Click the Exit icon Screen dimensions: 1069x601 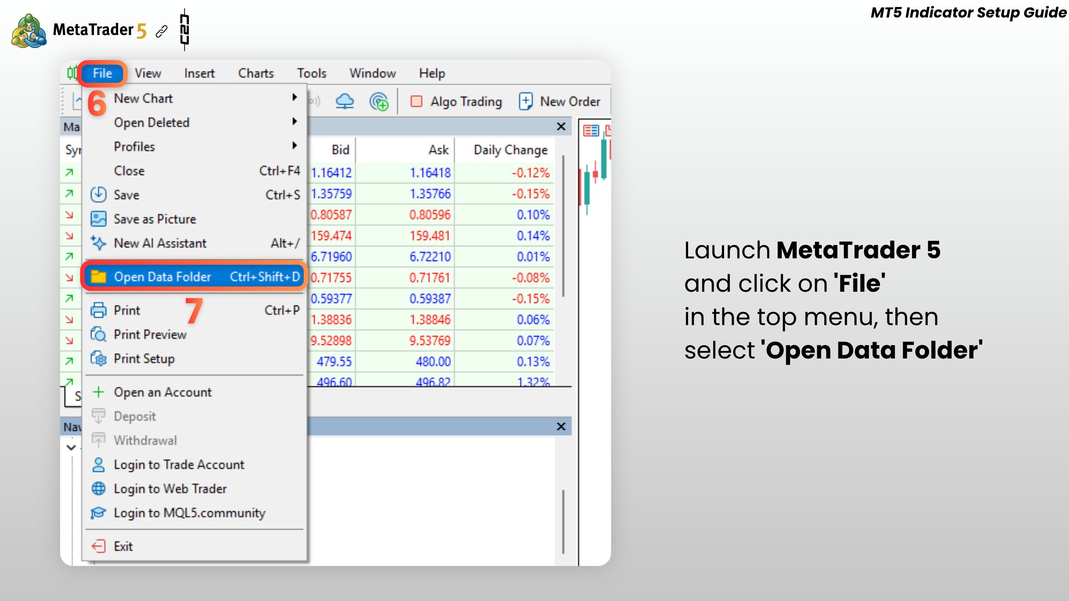(99, 546)
